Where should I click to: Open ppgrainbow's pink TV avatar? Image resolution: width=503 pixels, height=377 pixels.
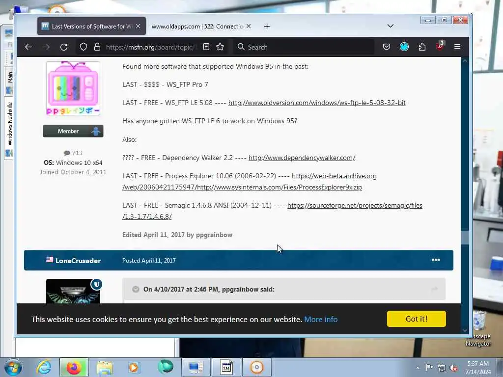coord(73,89)
